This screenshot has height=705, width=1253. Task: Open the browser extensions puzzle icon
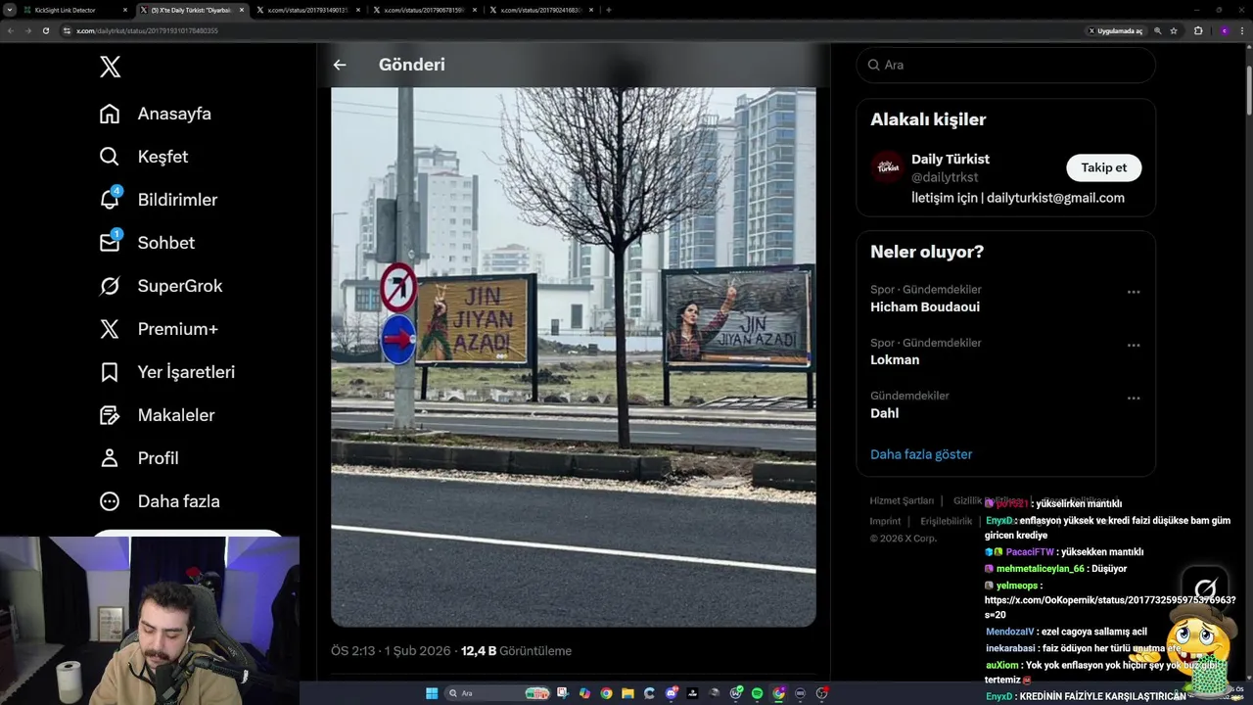(x=1198, y=30)
